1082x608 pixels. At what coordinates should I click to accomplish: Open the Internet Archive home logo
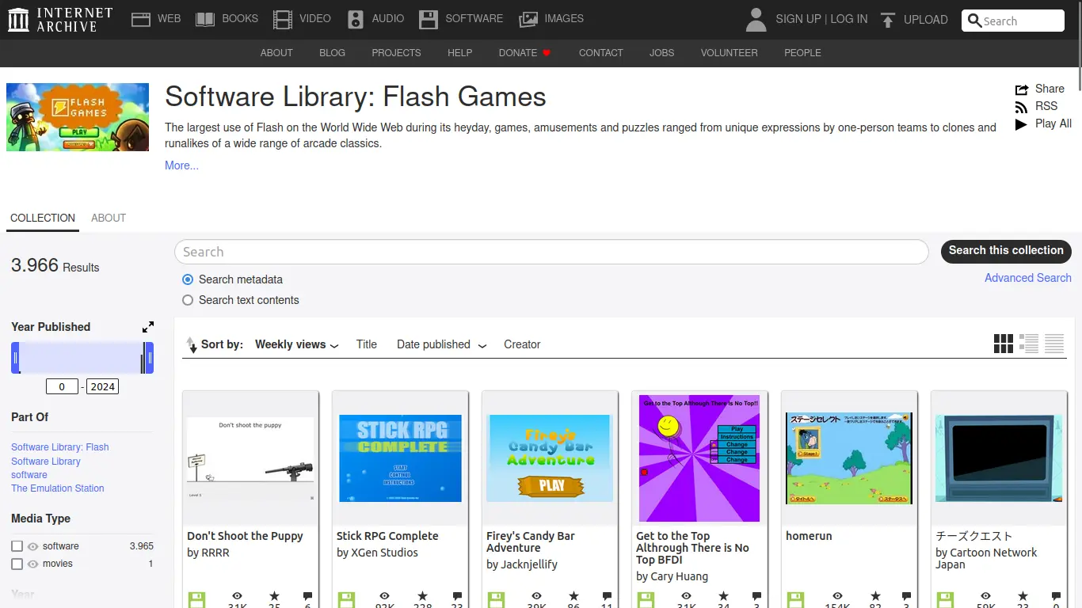coord(60,19)
